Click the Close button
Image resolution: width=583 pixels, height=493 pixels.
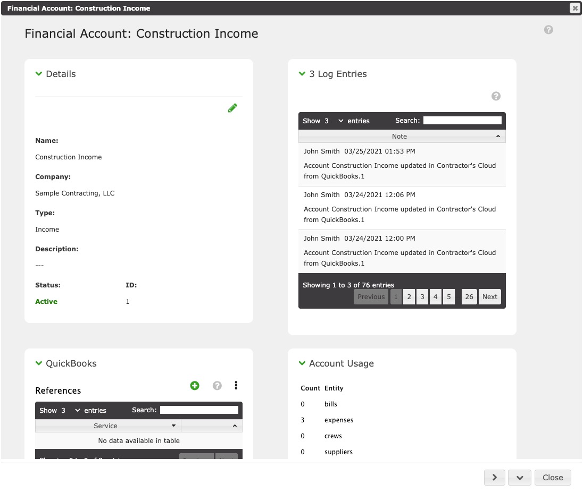click(x=553, y=478)
